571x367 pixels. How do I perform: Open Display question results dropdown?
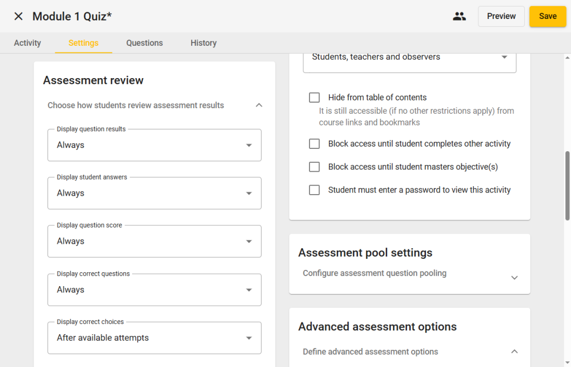click(x=154, y=145)
